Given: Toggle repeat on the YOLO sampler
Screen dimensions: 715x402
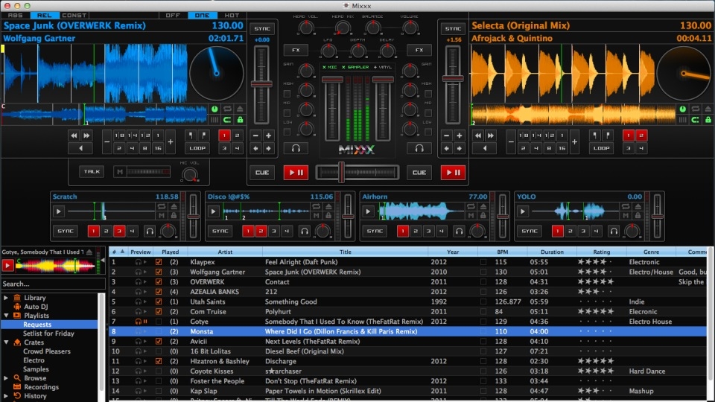Looking at the screenshot, I should tap(626, 207).
